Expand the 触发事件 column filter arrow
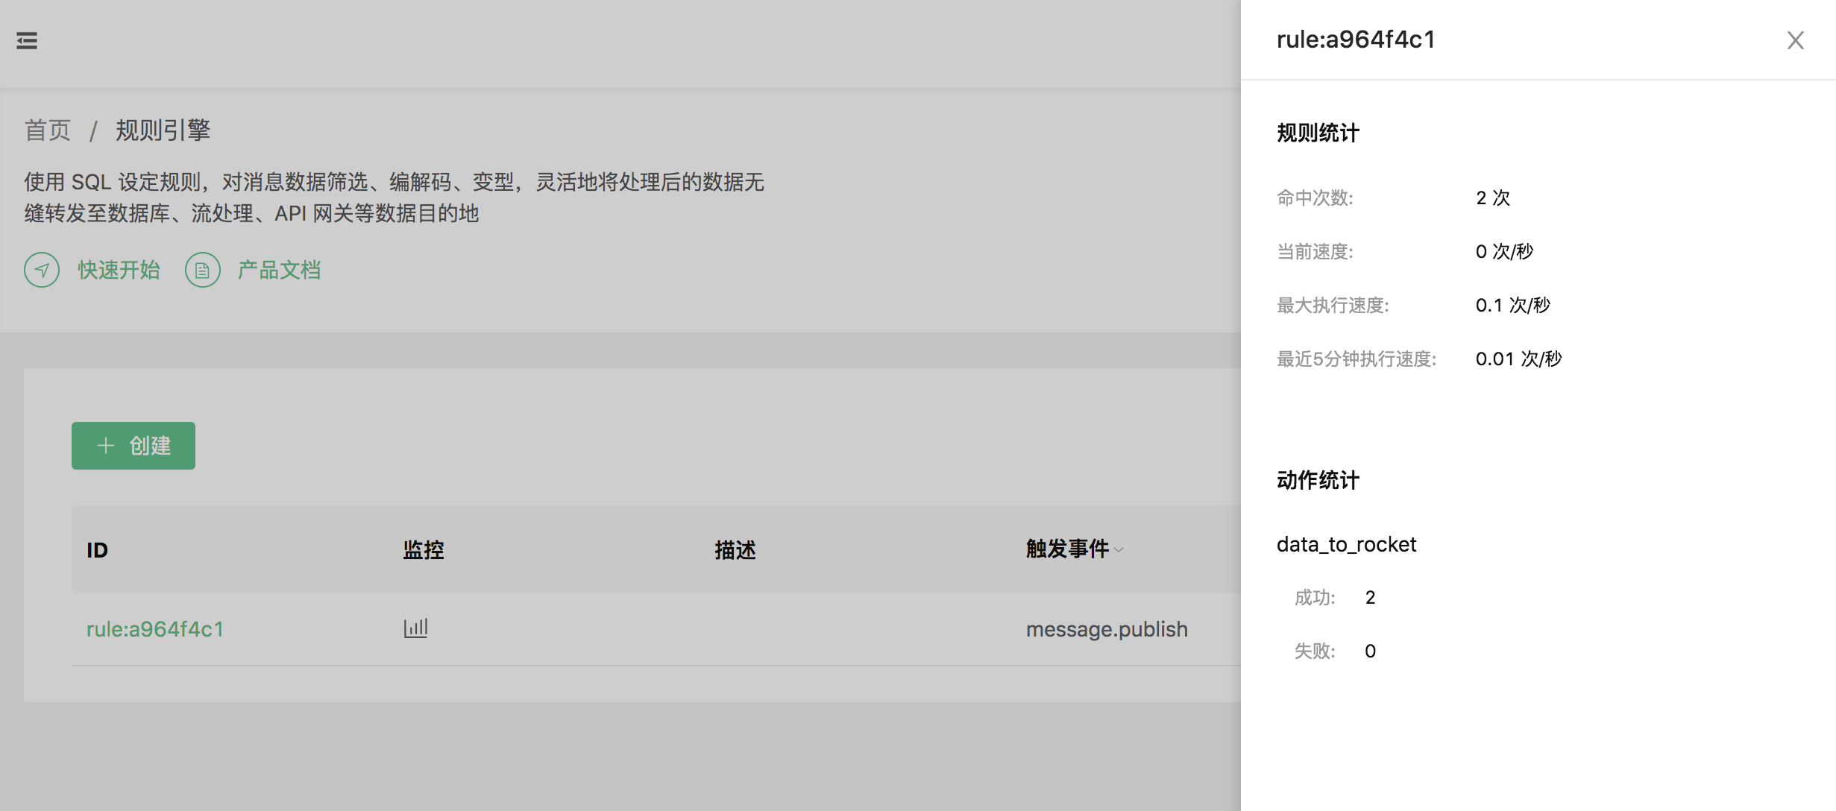The height and width of the screenshot is (811, 1836). [x=1119, y=550]
